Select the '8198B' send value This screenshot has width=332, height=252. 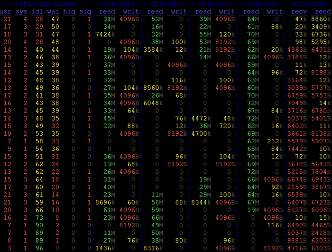321,73
